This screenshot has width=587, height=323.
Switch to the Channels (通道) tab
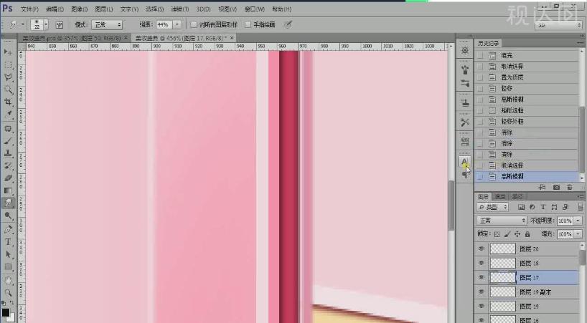(x=500, y=196)
